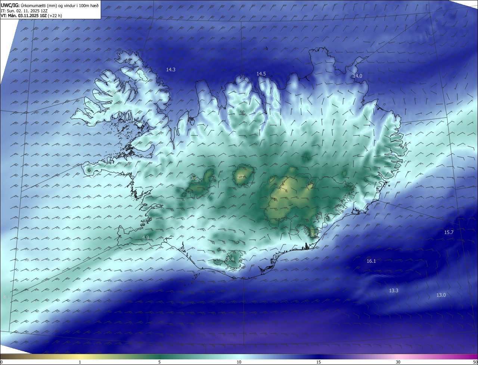This screenshot has height=365, width=478.
Task: Click the colorbar tick label '50'
Action: coord(475,362)
